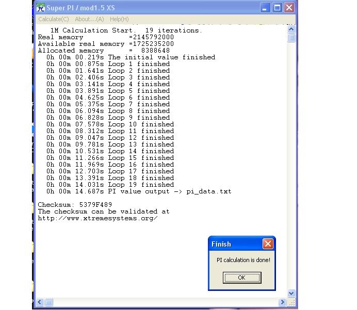Image resolution: width=357 pixels, height=310 pixels.
Task: Click the Available real memory line
Action: click(x=106, y=44)
